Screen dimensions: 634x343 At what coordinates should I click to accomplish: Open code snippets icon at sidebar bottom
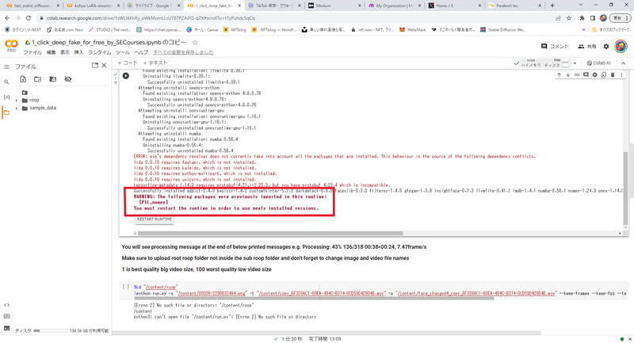(x=6, y=305)
